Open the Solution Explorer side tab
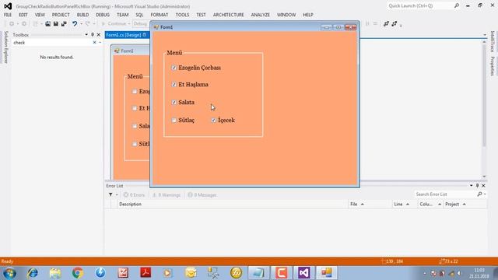The image size is (498, 280). pyautogui.click(x=5, y=47)
